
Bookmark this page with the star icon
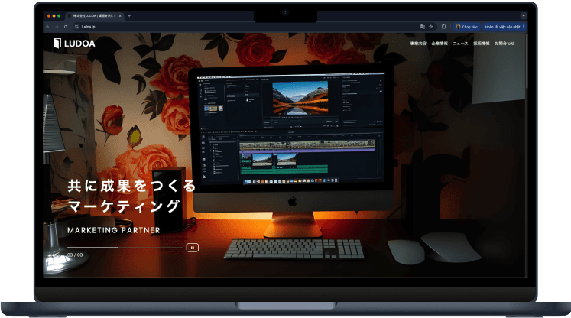coord(431,27)
